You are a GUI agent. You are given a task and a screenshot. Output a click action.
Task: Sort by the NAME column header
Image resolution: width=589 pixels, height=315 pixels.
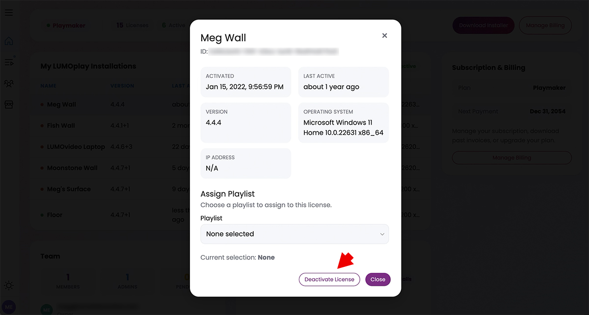click(x=49, y=86)
